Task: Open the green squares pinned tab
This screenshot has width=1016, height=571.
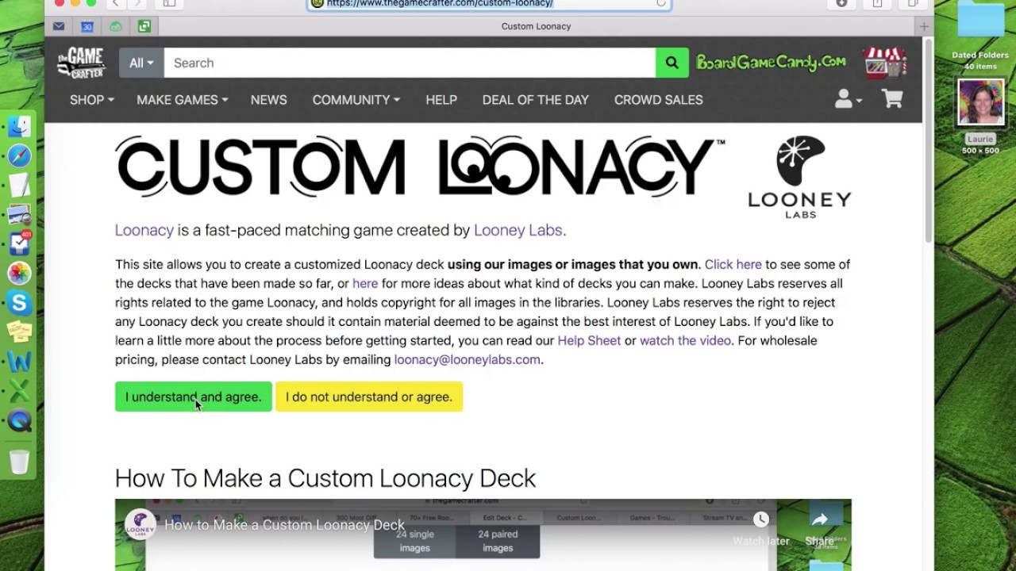Action: point(144,26)
